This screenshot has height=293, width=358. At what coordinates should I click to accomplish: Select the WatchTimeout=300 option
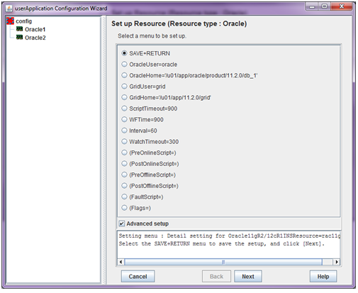150,142
